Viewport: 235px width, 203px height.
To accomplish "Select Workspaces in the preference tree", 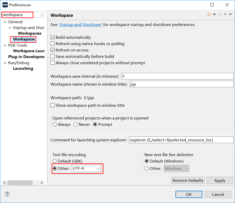I will [x=30, y=33].
